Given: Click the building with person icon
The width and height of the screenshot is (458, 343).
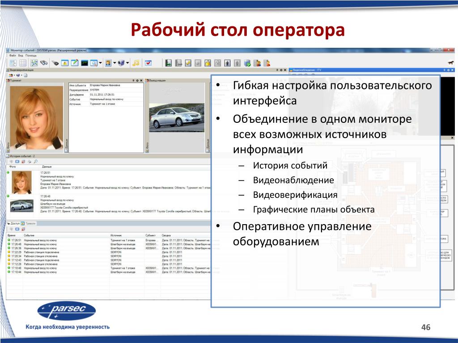Looking at the screenshot, I should point(257,63).
